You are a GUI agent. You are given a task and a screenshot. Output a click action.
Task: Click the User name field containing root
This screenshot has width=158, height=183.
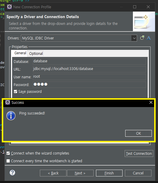point(89,77)
